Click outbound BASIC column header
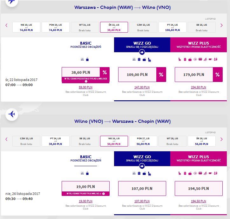The width and height of the screenshot is (230, 219). (x=86, y=45)
